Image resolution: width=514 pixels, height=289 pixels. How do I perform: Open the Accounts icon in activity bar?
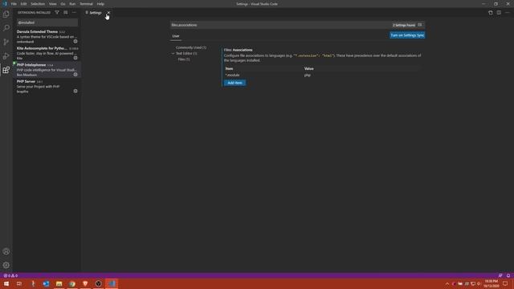point(6,251)
